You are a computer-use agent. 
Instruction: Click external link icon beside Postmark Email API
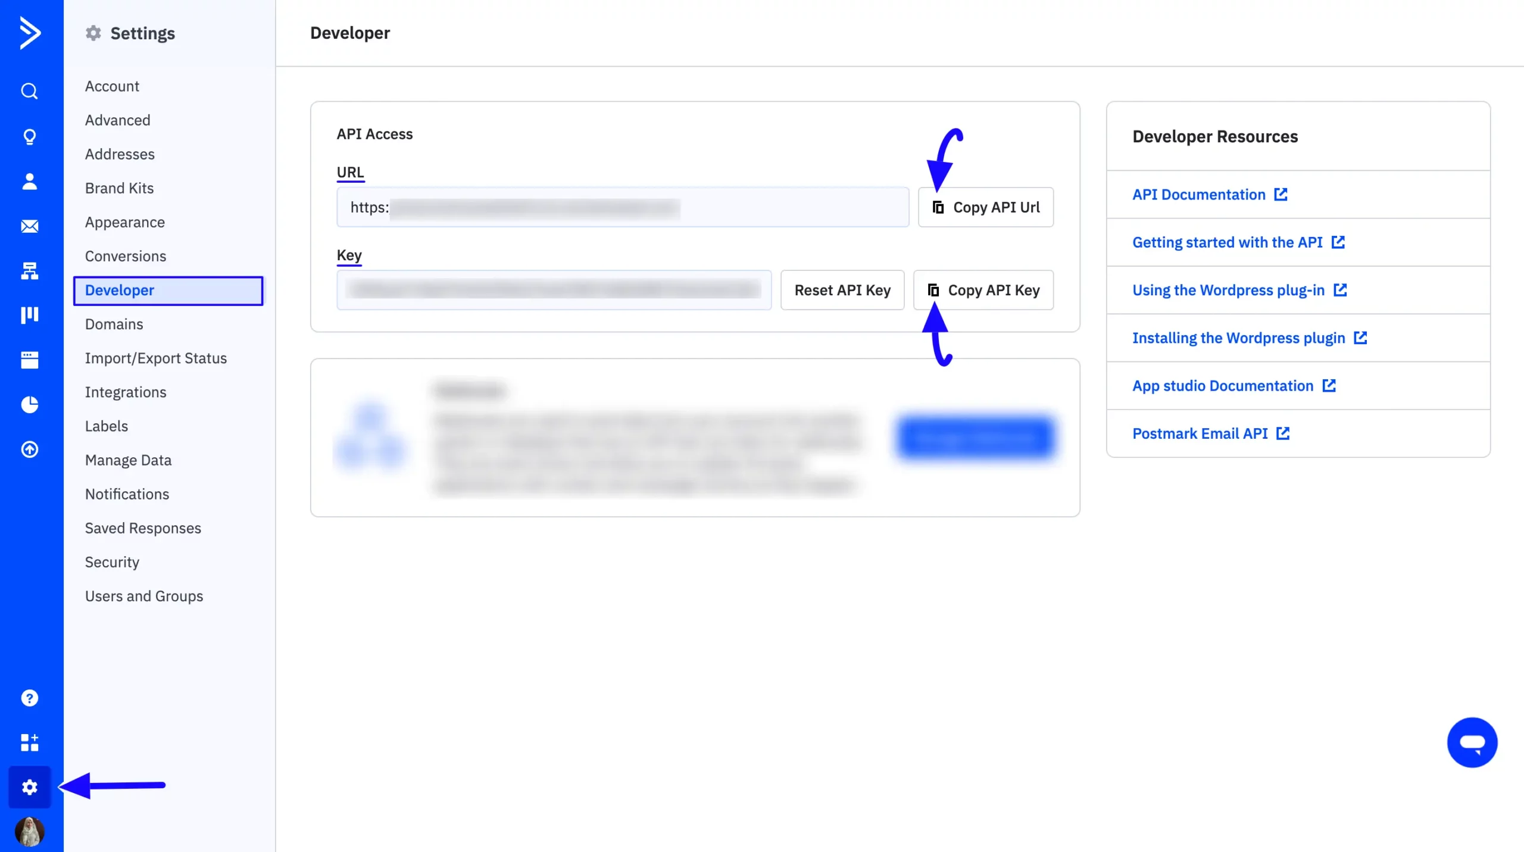tap(1283, 433)
